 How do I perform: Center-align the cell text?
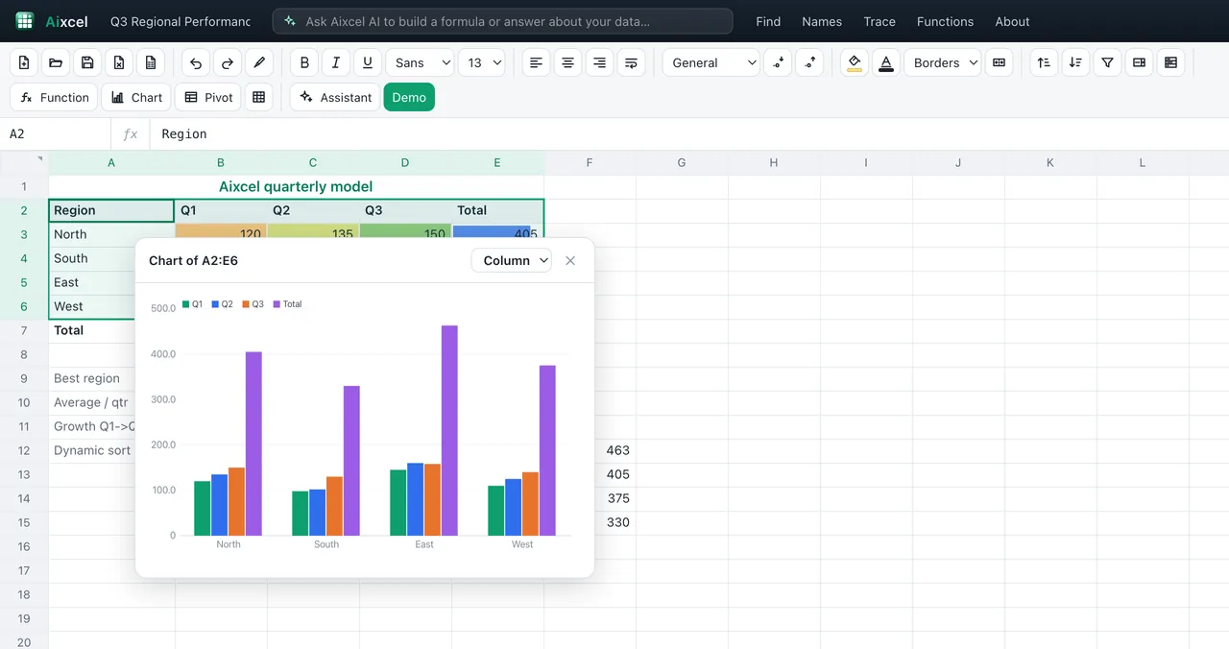(567, 62)
